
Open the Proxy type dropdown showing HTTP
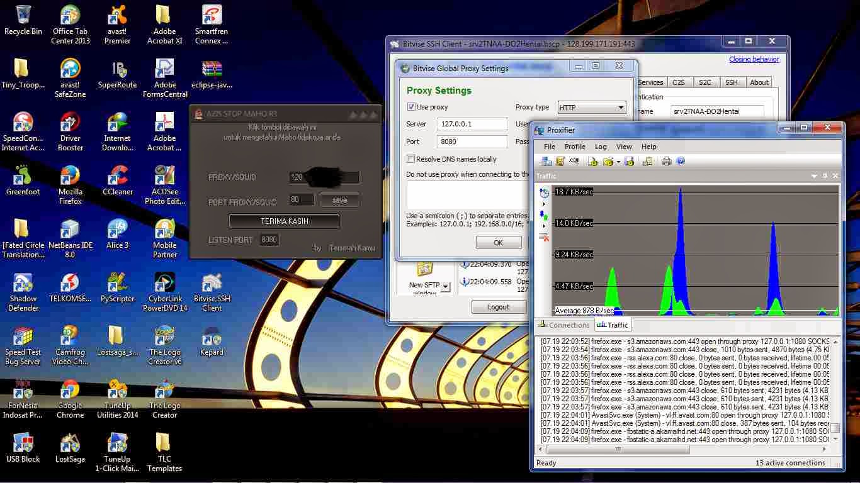[x=592, y=108]
